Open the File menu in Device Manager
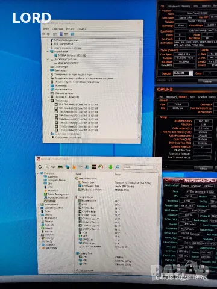The height and width of the screenshot is (289, 217). point(46,29)
